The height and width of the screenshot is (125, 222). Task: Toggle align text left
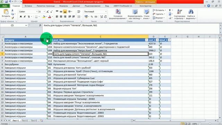[x=57, y=17]
